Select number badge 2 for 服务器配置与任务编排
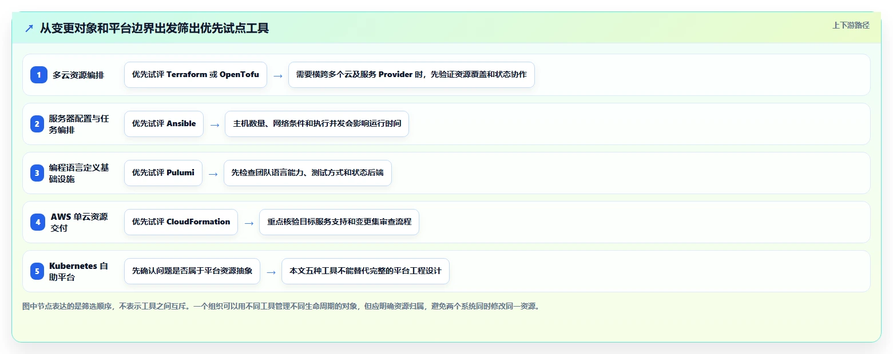Screen dimensions: 893x354 pyautogui.click(x=37, y=124)
